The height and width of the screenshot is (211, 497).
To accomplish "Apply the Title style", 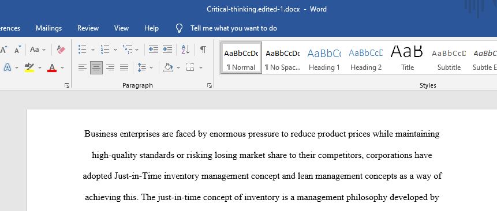I will pos(408,58).
